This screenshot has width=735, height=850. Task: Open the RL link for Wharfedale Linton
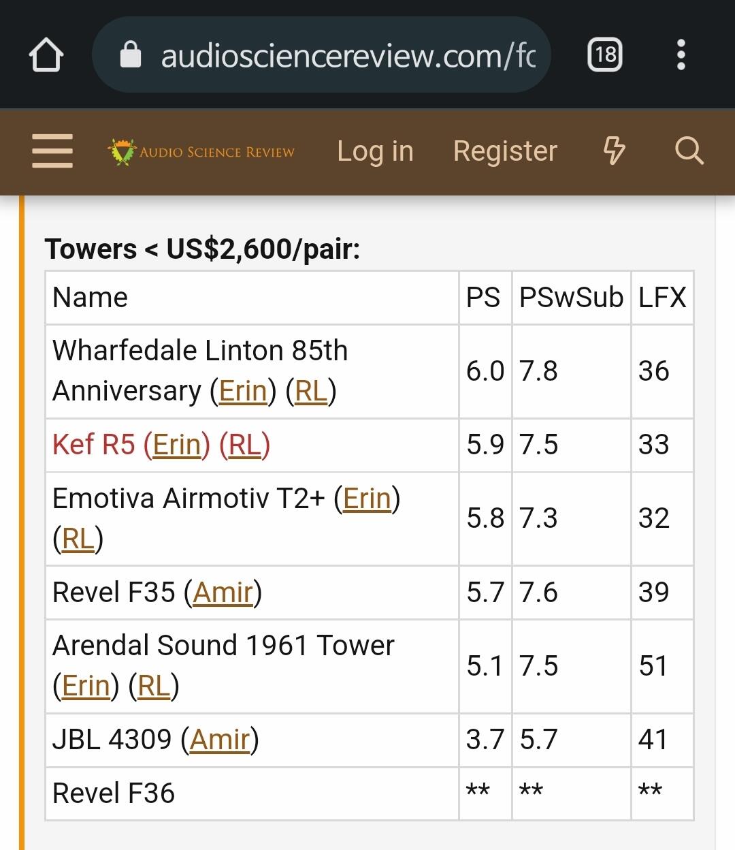[x=312, y=391]
